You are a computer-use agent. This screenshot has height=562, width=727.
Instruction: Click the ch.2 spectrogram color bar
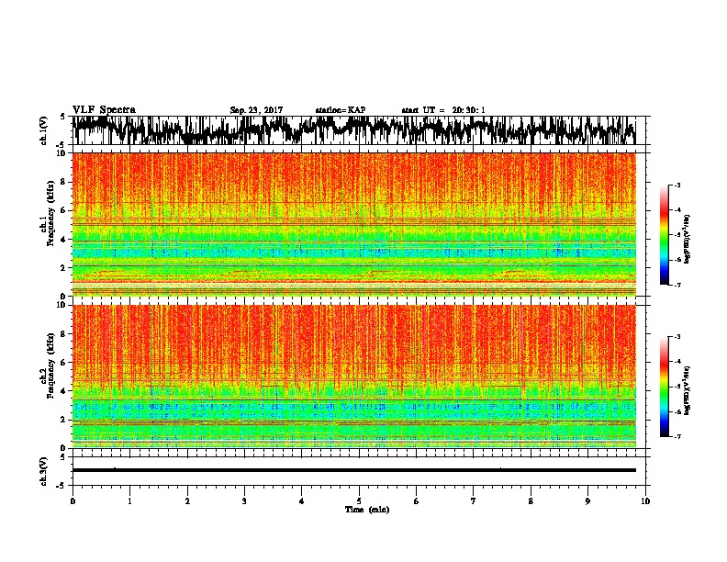point(665,387)
